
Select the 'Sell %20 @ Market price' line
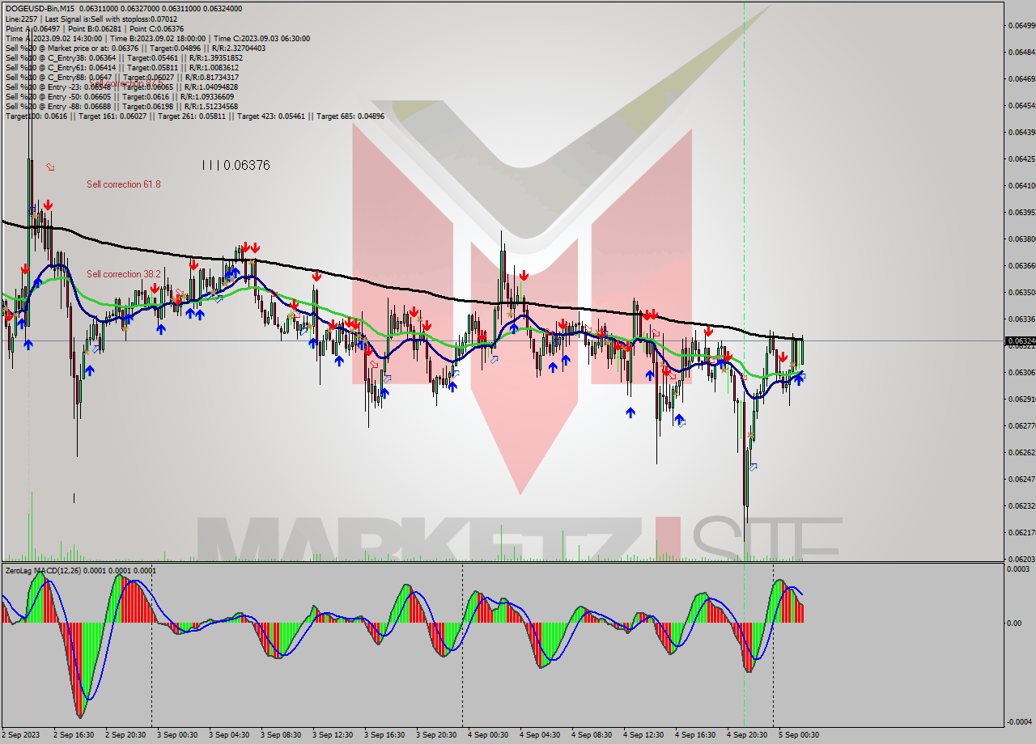(135, 48)
